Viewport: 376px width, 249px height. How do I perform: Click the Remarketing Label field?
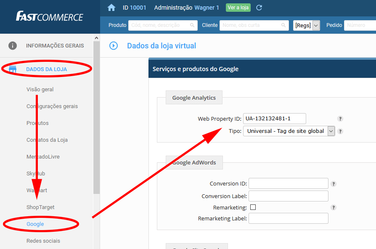[x=289, y=218]
